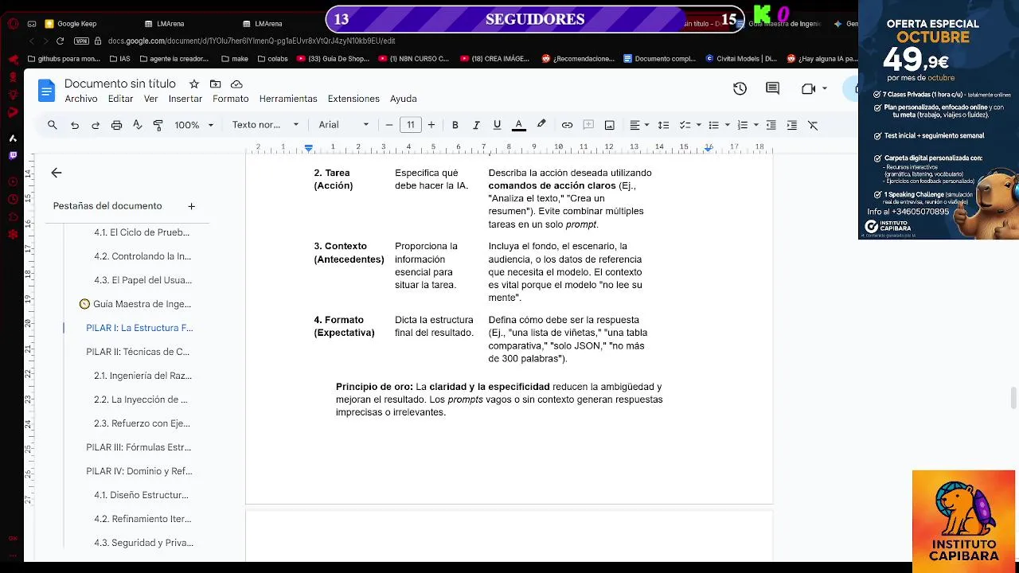Open the Herramientas menu

click(288, 99)
